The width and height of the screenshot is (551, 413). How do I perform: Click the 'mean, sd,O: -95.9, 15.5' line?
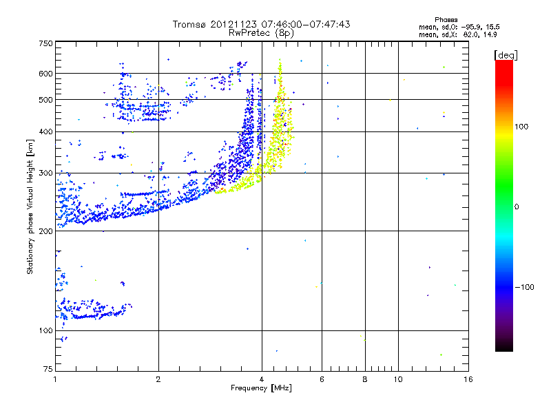(459, 27)
